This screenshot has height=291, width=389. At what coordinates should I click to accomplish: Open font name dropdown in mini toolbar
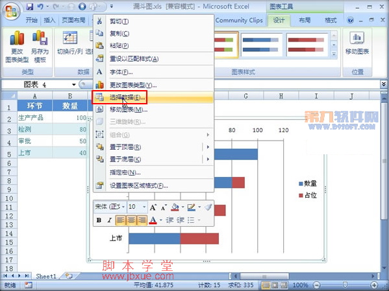[123, 207]
